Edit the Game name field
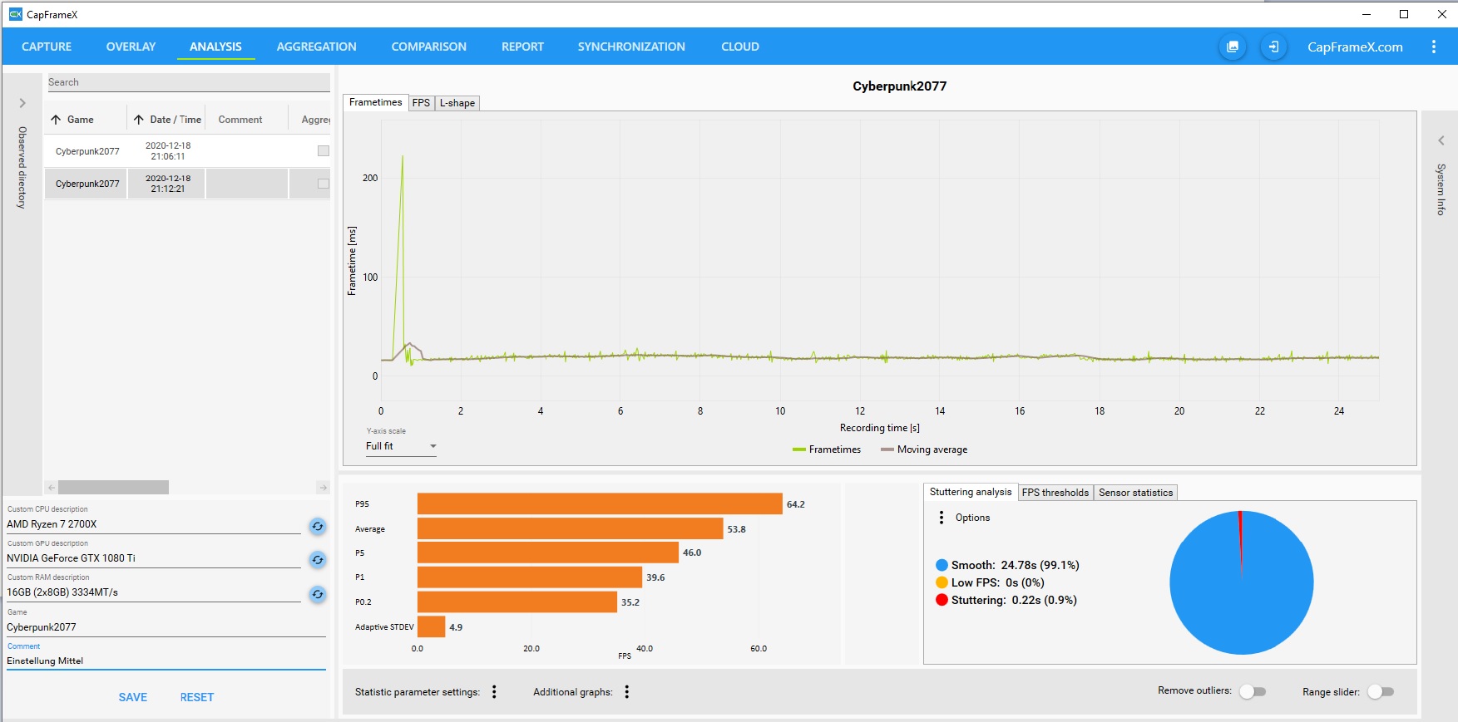 pos(166,627)
